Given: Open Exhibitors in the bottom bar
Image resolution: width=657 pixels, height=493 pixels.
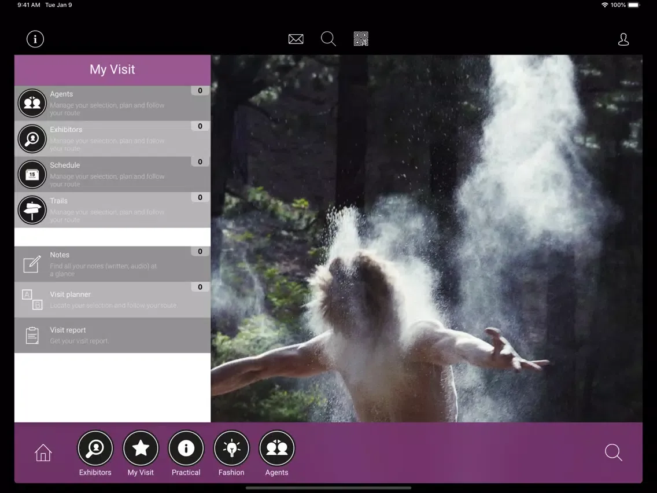Looking at the screenshot, I should click(x=95, y=448).
